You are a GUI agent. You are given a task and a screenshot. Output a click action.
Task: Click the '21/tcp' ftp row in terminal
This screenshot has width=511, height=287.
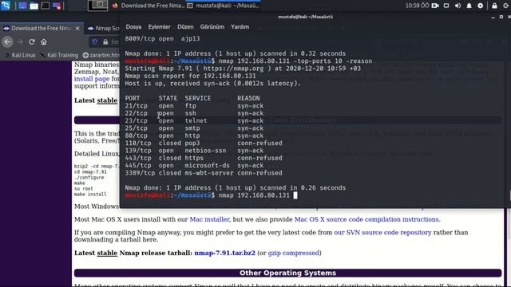[194, 106]
